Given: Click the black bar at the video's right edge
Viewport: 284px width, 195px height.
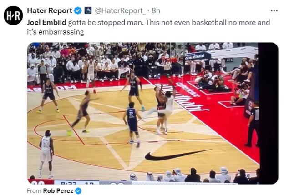Looking at the screenshot, I should coord(268,113).
